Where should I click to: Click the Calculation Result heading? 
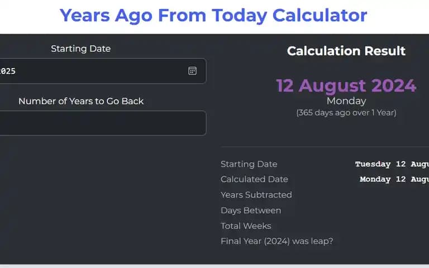click(346, 51)
